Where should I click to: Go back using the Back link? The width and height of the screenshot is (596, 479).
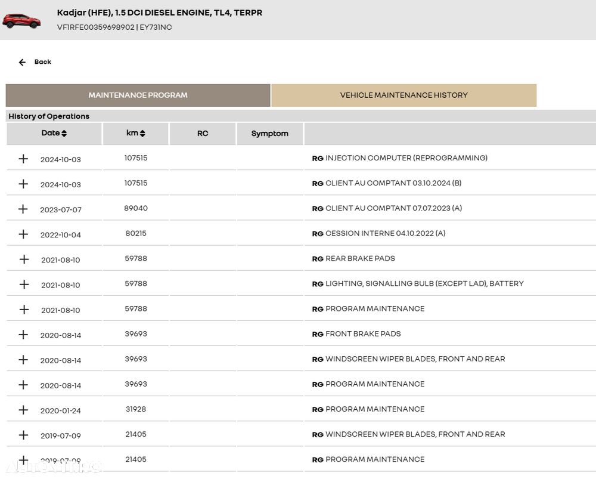[42, 61]
